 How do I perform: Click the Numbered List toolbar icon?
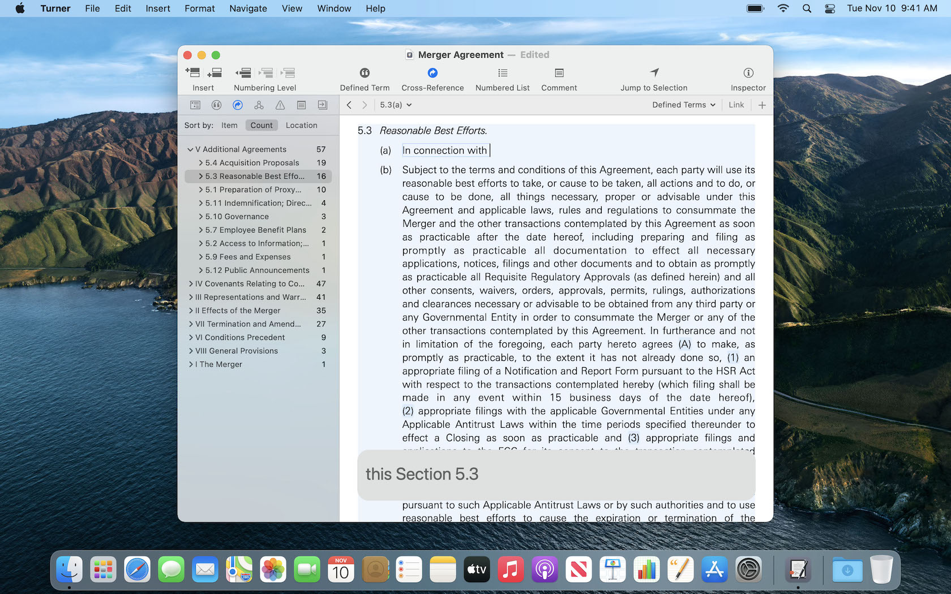coord(503,72)
